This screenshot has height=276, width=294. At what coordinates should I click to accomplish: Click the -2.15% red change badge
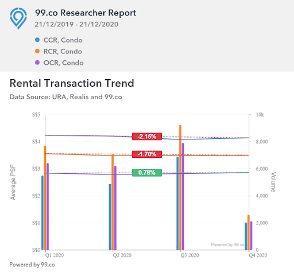tap(147, 137)
